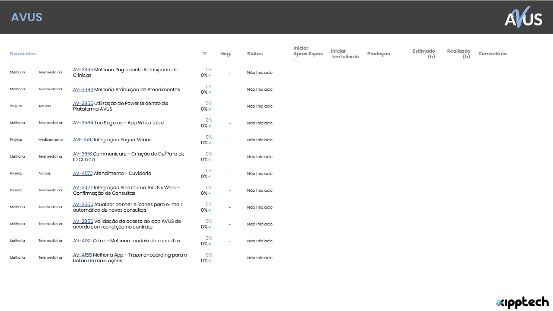553x311 pixels.
Task: Click the Produção column header
Action: click(378, 54)
